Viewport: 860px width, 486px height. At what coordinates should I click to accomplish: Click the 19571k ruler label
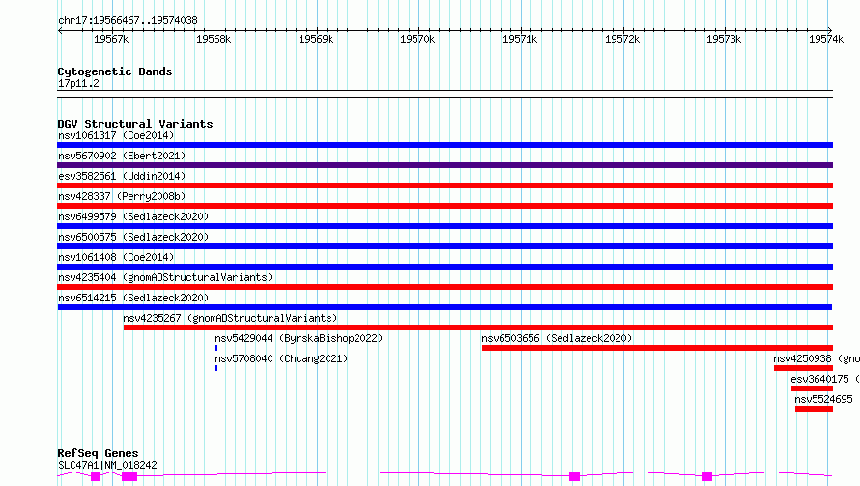tap(520, 39)
